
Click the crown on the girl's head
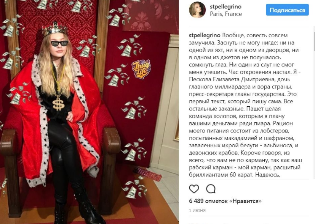54,28
